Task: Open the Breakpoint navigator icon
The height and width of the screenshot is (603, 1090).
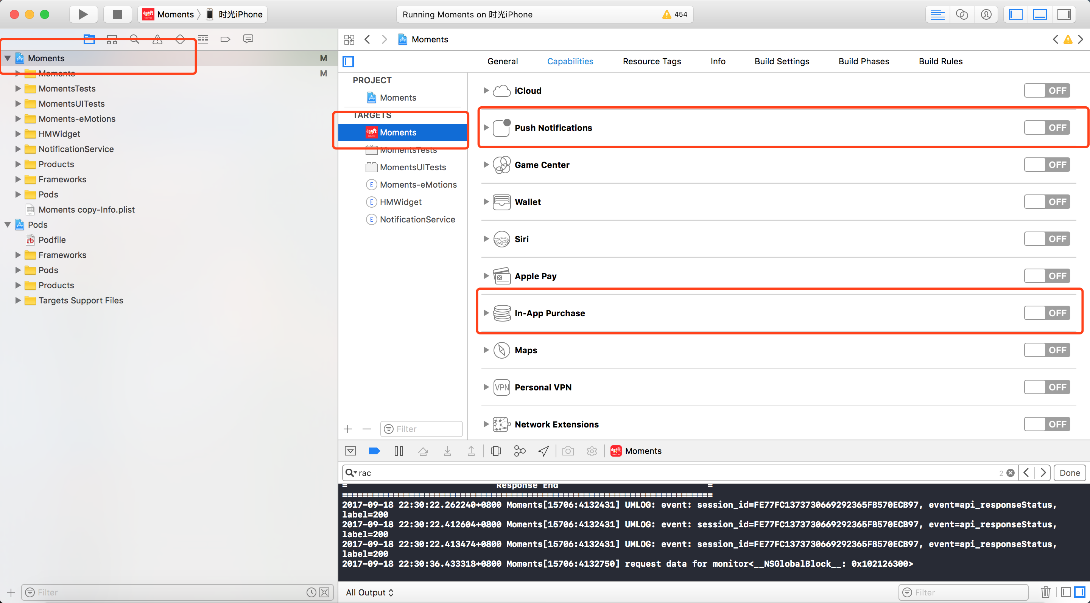Action: (x=226, y=39)
